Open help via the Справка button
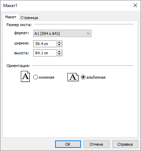141x151 pixels. 125,144
